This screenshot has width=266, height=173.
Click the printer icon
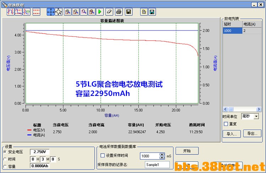119,12
